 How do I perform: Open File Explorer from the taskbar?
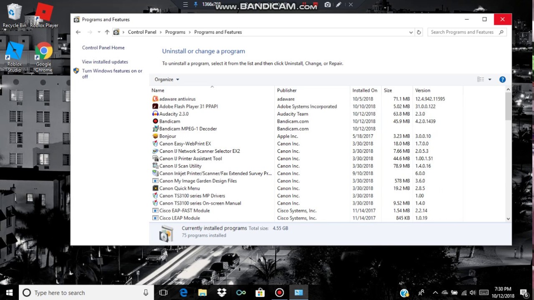tap(203, 292)
